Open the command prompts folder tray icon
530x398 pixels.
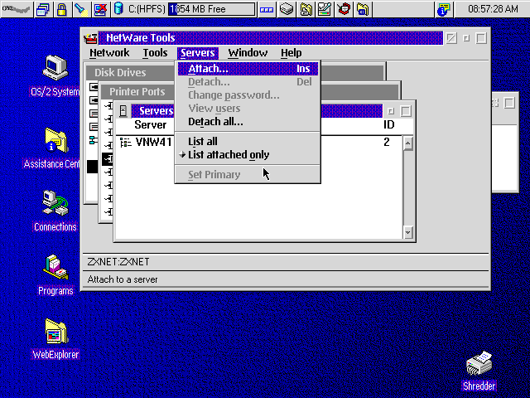point(363,9)
